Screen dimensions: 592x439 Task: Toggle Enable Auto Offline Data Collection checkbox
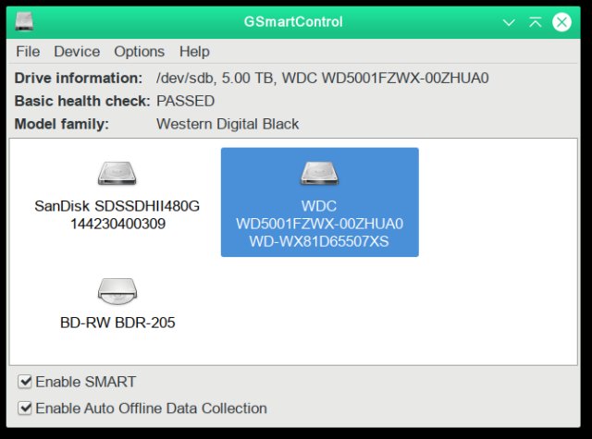(x=25, y=409)
